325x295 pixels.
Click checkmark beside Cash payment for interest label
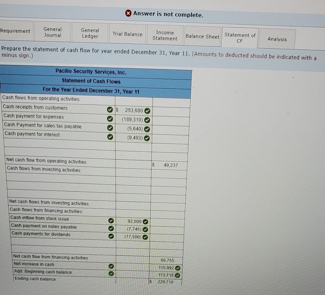point(110,137)
